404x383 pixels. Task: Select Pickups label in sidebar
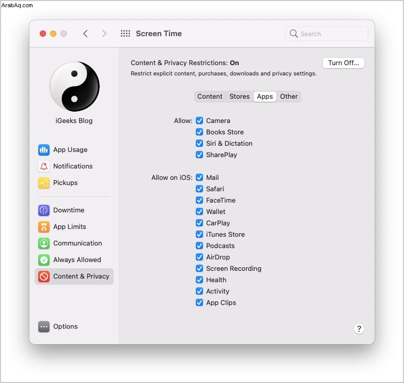pyautogui.click(x=66, y=183)
